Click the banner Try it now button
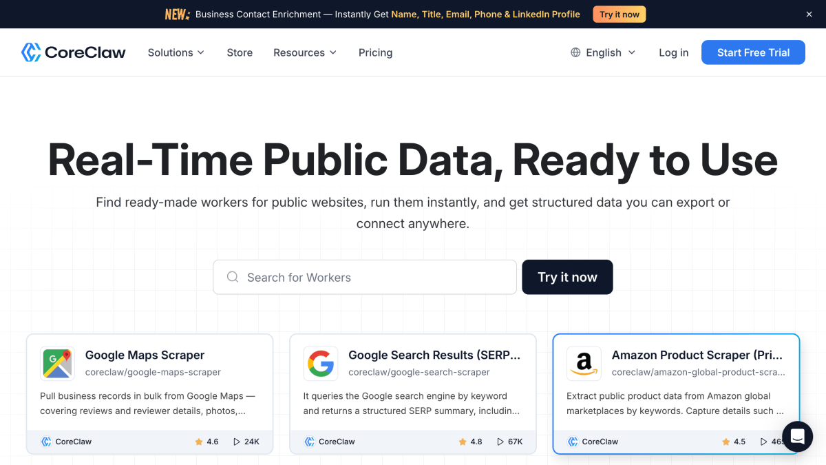 [x=619, y=14]
